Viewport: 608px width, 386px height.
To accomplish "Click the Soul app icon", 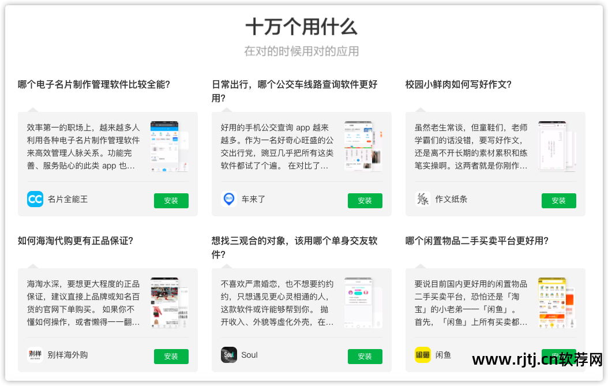I will 229,355.
